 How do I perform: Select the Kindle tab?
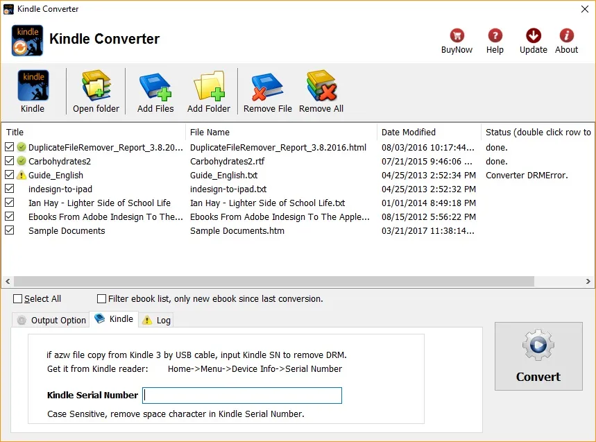pyautogui.click(x=114, y=319)
